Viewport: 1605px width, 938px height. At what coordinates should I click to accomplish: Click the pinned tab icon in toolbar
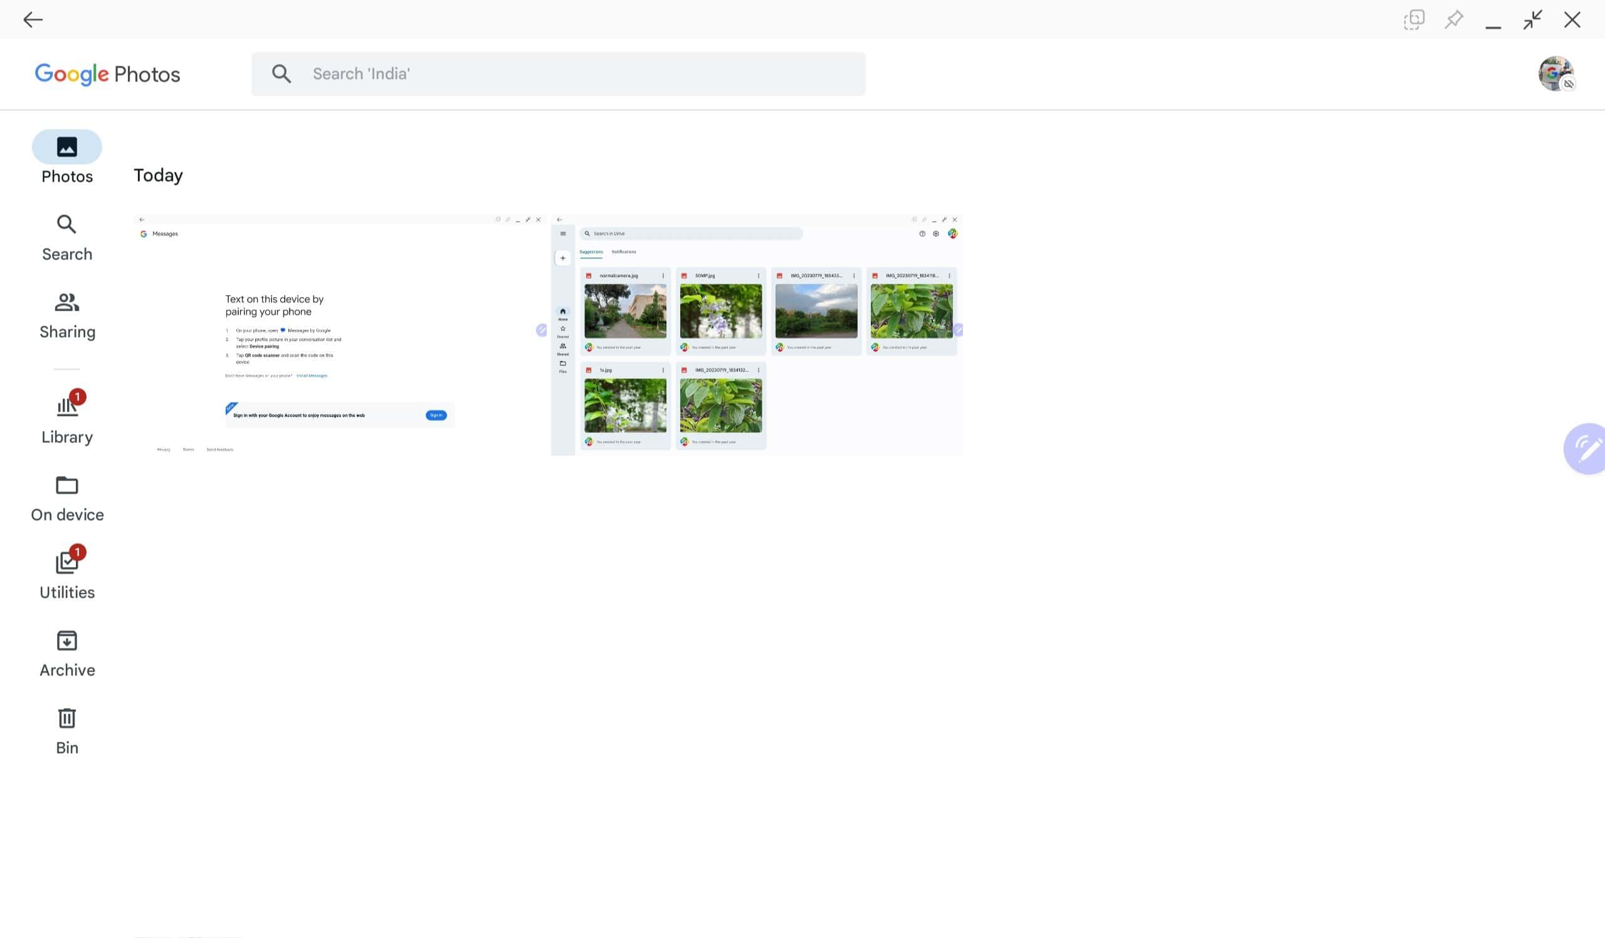1453,20
